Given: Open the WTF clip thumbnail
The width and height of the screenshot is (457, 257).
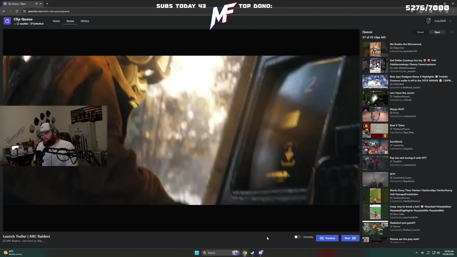Looking at the screenshot, I should coord(375,179).
